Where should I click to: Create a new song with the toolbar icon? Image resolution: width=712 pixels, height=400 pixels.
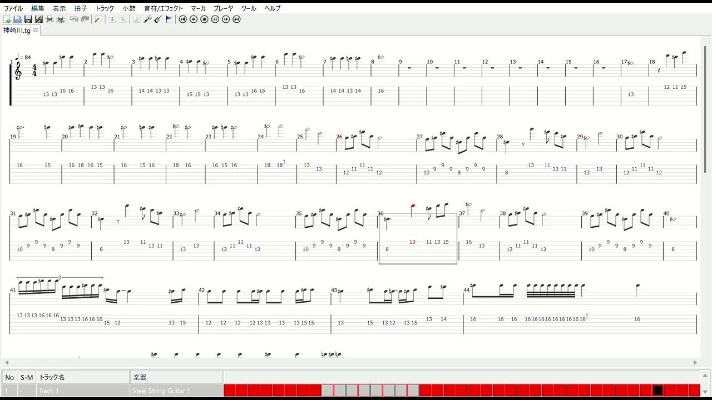tap(7, 19)
